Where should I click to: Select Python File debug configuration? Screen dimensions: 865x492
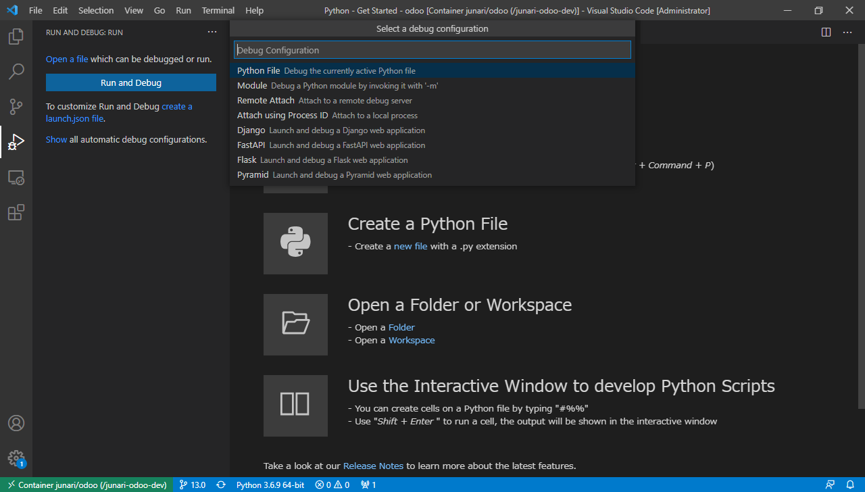432,70
